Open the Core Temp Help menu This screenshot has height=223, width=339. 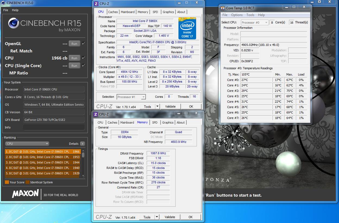click(x=261, y=15)
